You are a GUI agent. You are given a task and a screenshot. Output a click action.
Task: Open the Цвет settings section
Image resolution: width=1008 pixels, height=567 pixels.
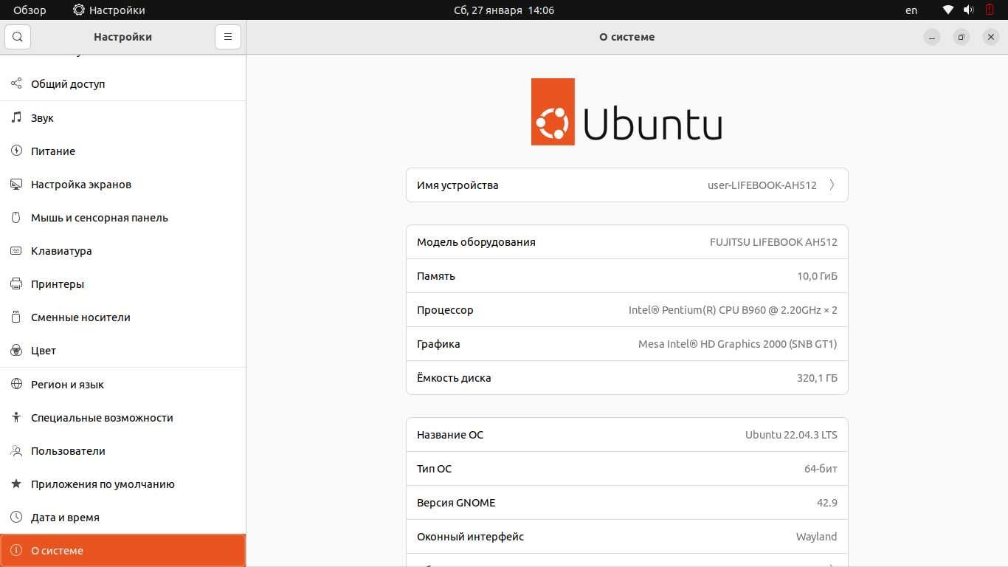point(122,350)
